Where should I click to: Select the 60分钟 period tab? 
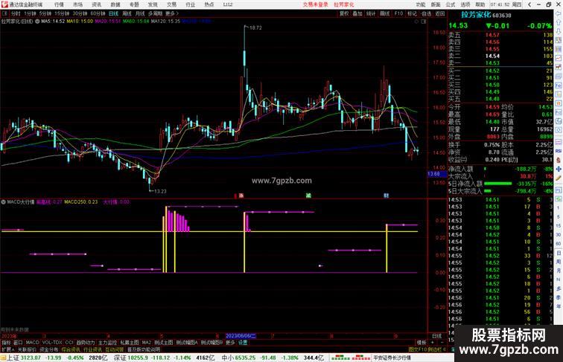click(98, 13)
